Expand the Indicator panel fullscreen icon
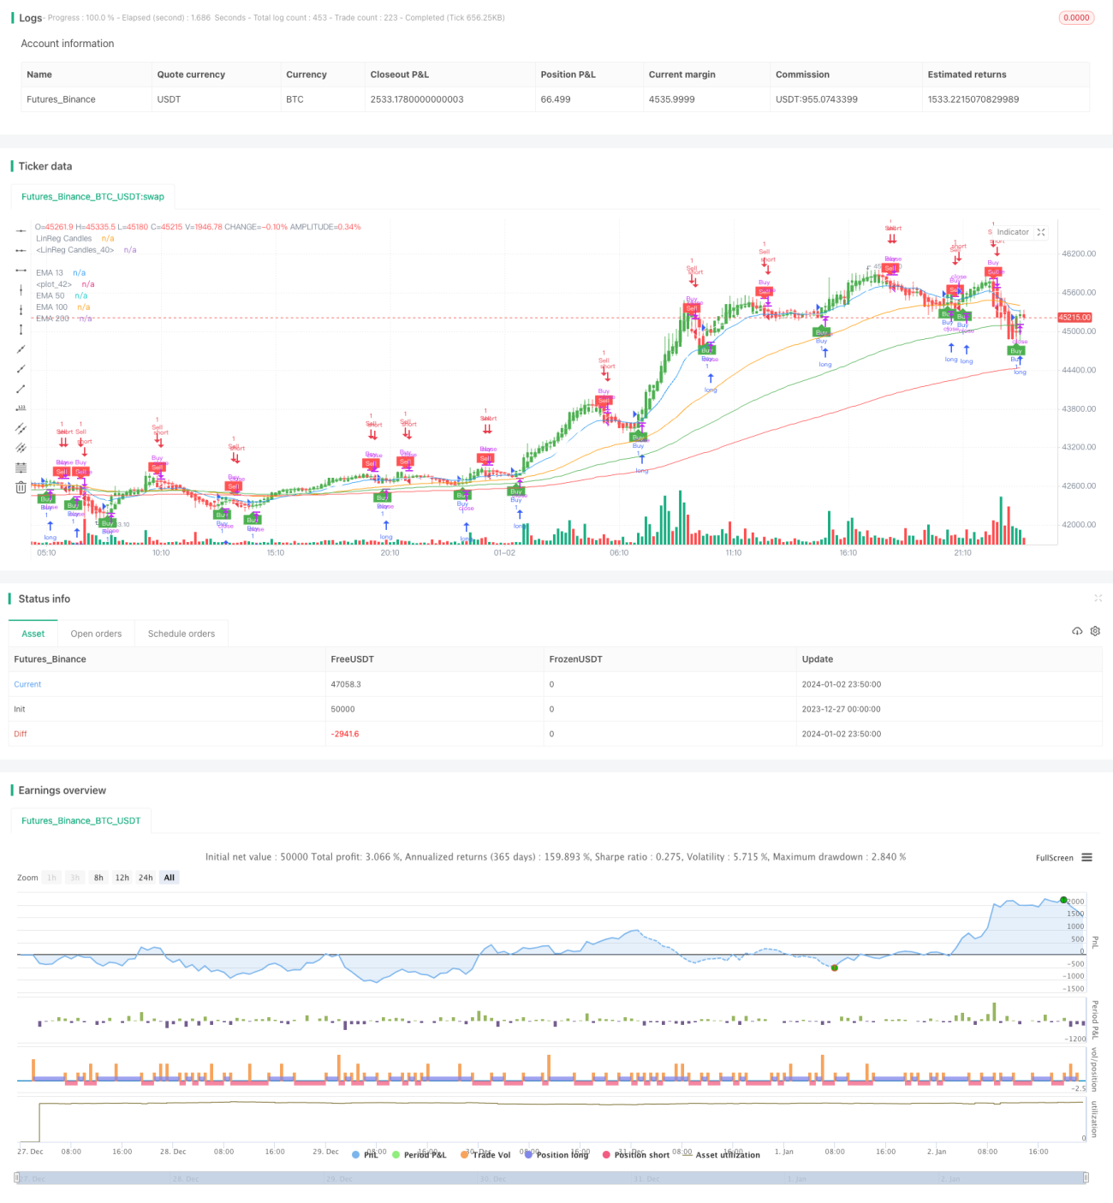This screenshot has height=1203, width=1113. click(x=1041, y=232)
